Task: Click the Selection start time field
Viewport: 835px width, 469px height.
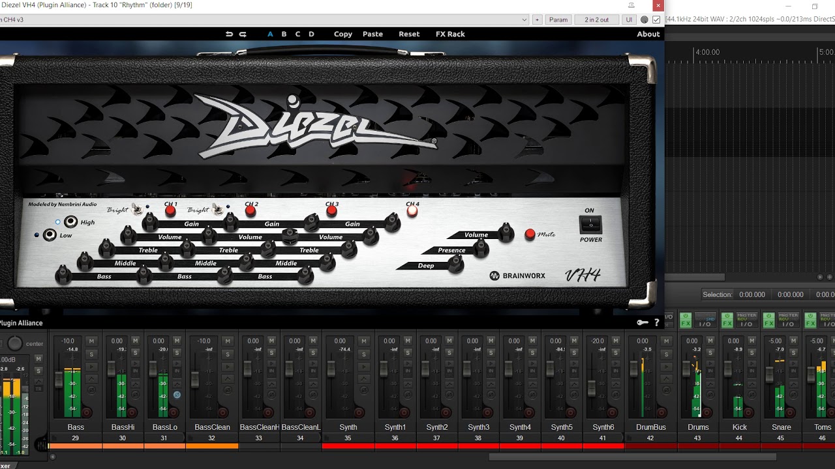Action: [751, 294]
